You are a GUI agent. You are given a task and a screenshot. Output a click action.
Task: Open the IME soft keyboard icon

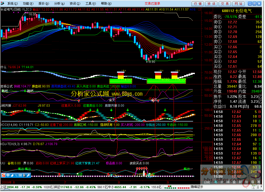pyautogui.click(x=20, y=175)
